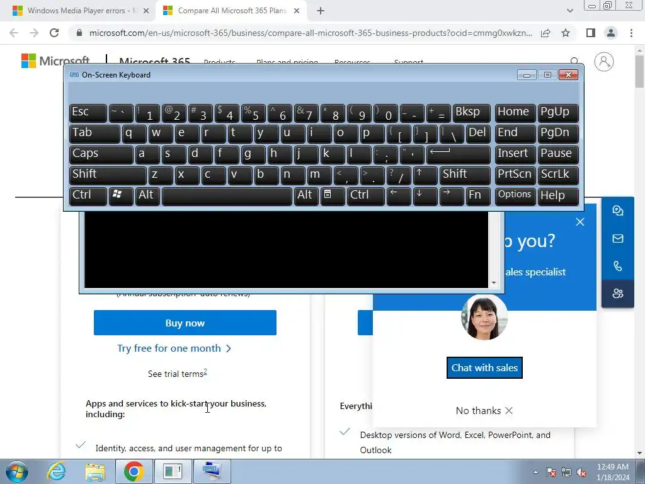This screenshot has width=645, height=484.
Task: Tap the Tab key
Action: (94, 134)
